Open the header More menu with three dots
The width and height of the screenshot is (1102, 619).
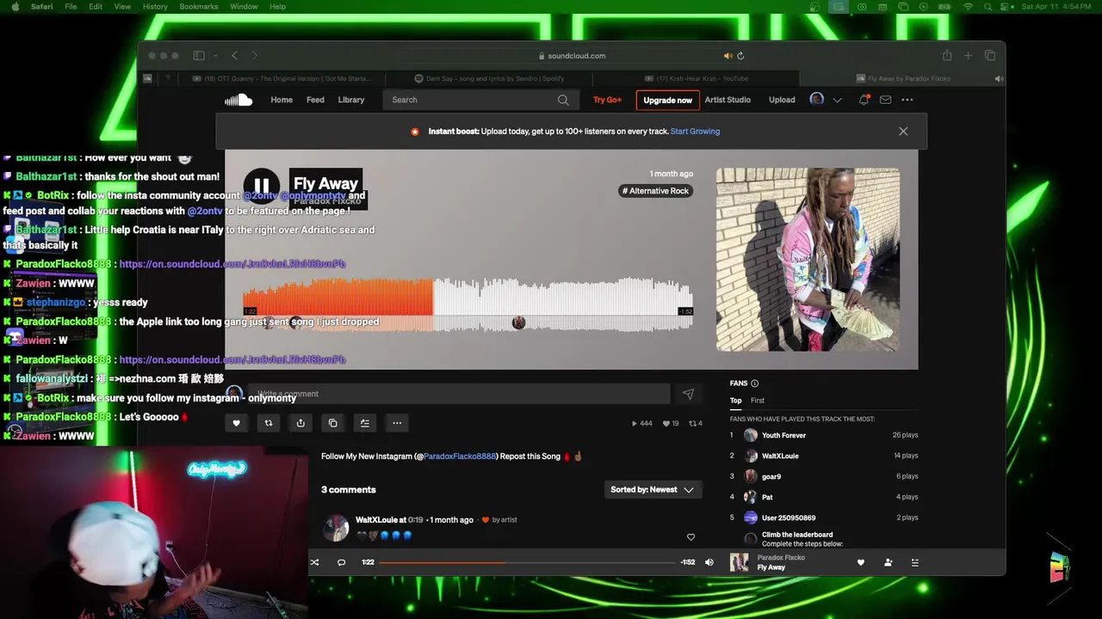click(907, 100)
